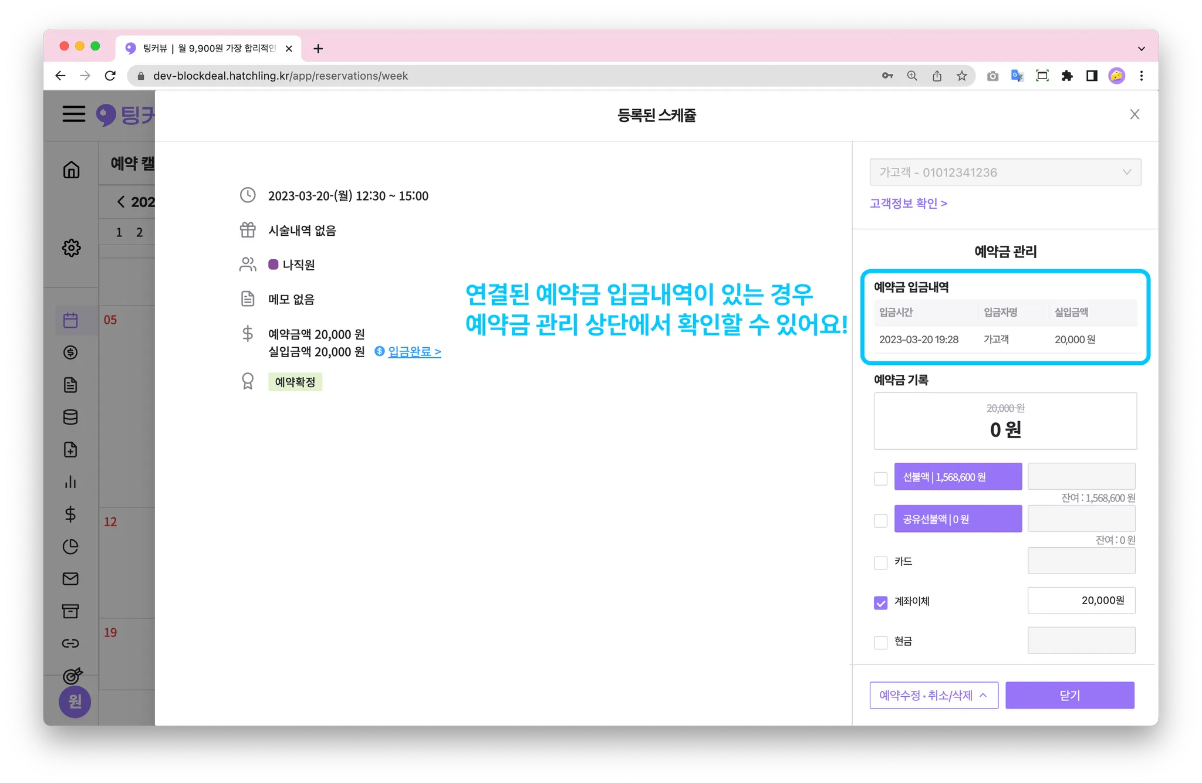Expand 예약수정·취소/삭제 dropdown button
The image size is (1202, 783).
(933, 696)
